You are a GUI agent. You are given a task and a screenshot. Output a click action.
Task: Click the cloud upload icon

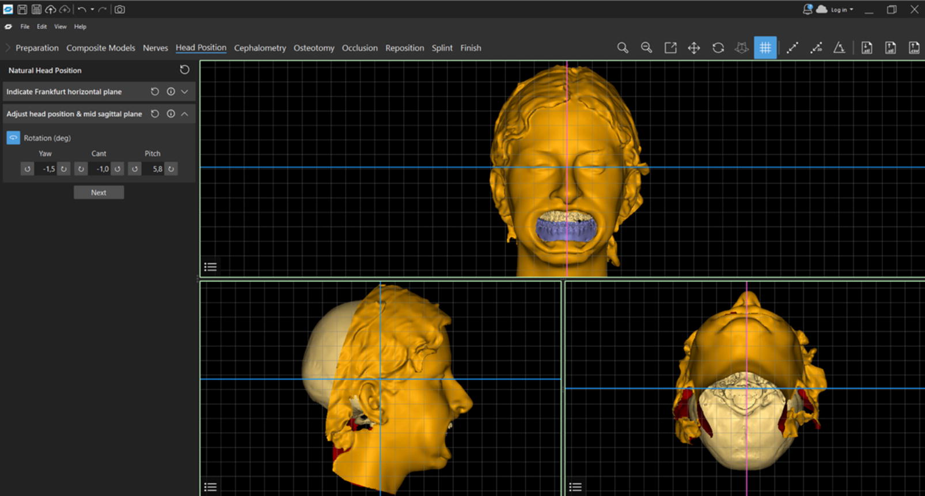click(x=51, y=9)
